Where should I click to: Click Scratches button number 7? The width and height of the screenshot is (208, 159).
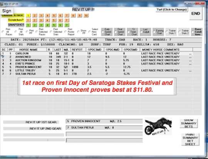[67, 20]
